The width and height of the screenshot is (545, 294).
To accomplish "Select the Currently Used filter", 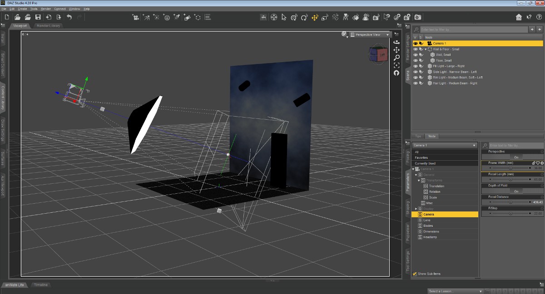I will click(425, 163).
